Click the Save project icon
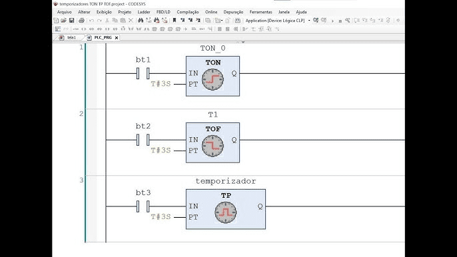This screenshot has height=257, width=457. tap(71, 21)
